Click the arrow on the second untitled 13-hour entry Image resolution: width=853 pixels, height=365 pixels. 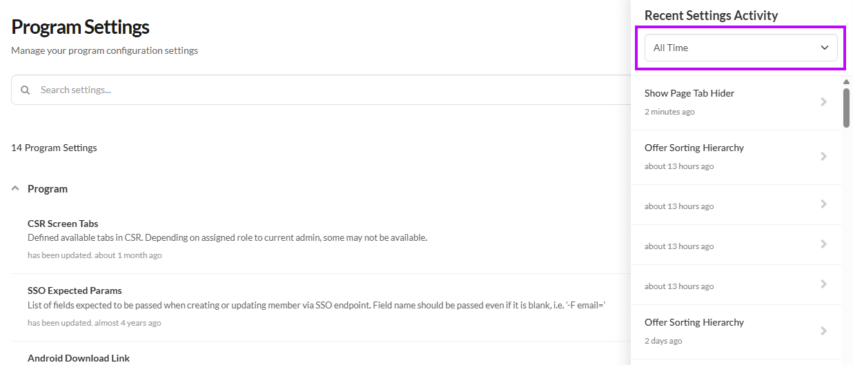tap(823, 244)
